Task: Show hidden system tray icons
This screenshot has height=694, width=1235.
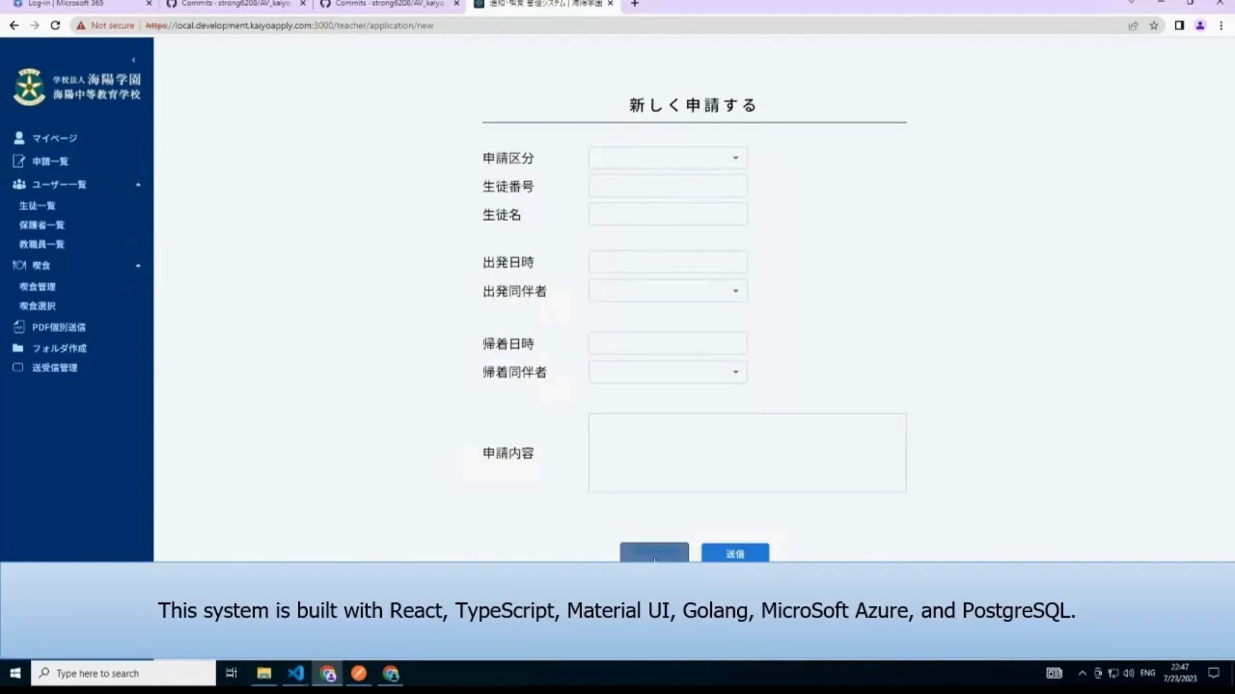Action: click(1082, 673)
